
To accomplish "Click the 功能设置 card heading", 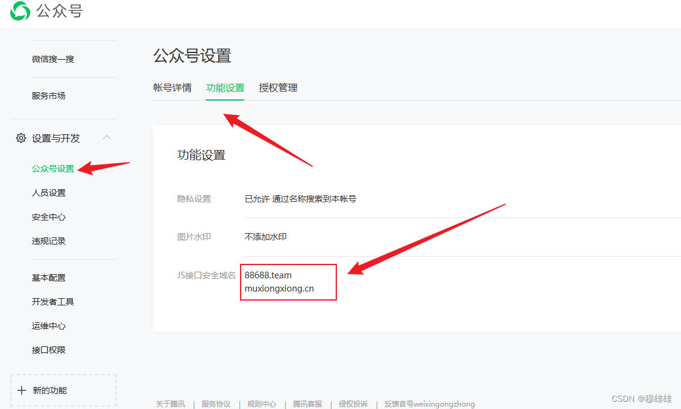I will pos(202,155).
